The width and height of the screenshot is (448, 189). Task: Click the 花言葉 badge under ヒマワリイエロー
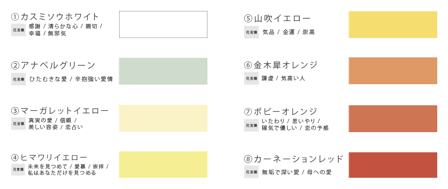tap(18, 170)
